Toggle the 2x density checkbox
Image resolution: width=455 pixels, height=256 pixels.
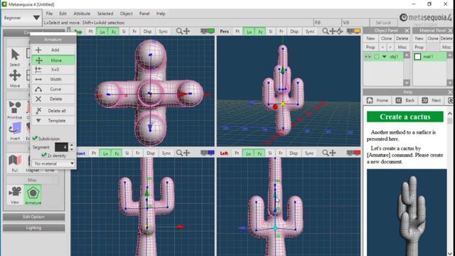44,155
